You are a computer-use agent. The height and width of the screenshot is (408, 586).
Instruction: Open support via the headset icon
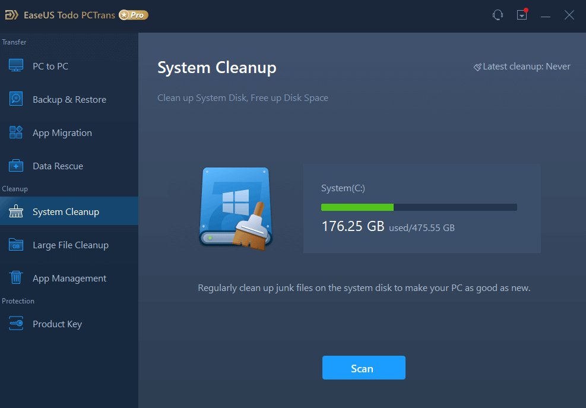(498, 14)
